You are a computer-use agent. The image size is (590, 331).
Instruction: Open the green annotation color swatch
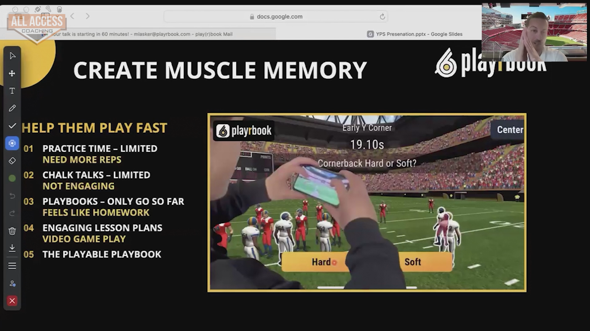(x=12, y=178)
